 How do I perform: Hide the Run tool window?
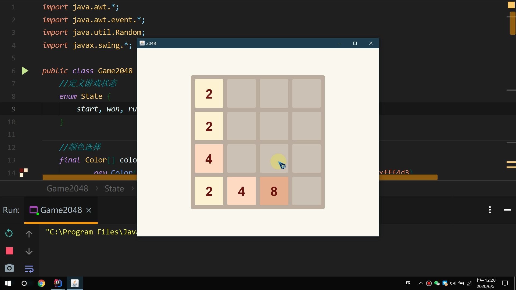point(508,210)
